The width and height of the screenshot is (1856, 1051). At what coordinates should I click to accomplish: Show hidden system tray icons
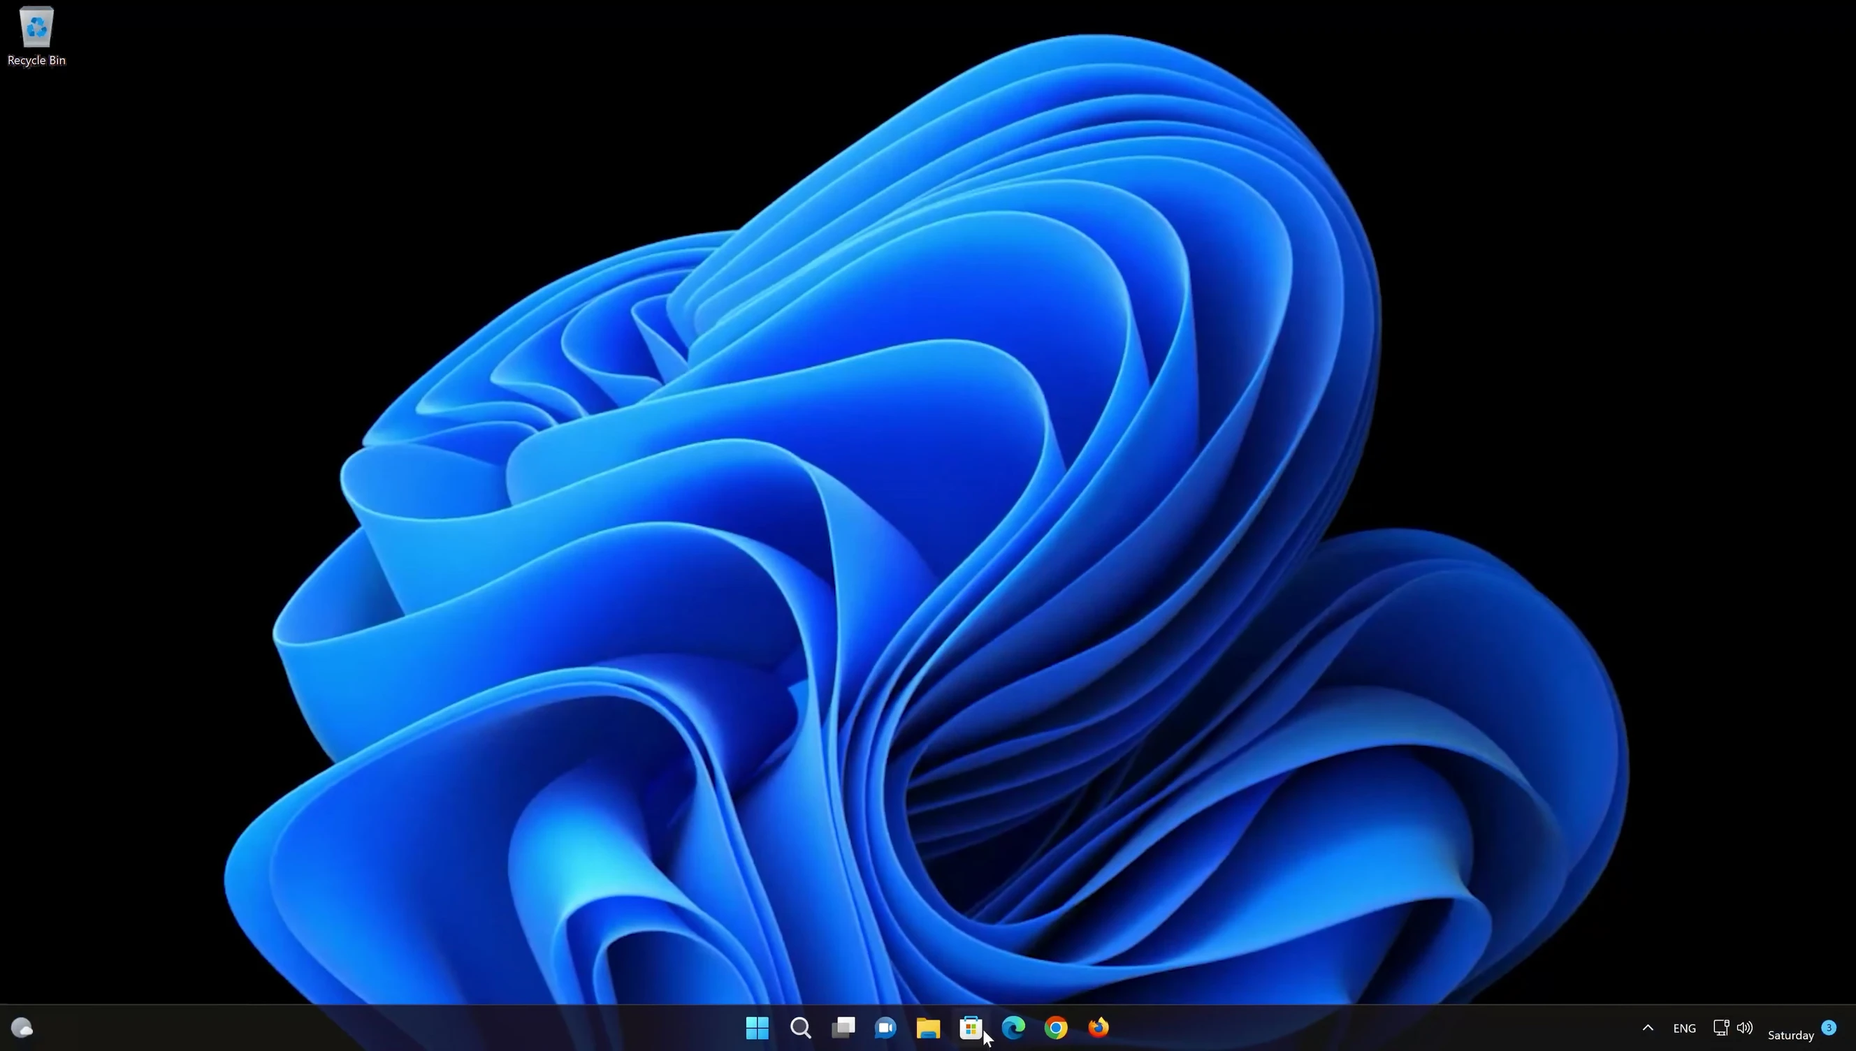point(1648,1028)
